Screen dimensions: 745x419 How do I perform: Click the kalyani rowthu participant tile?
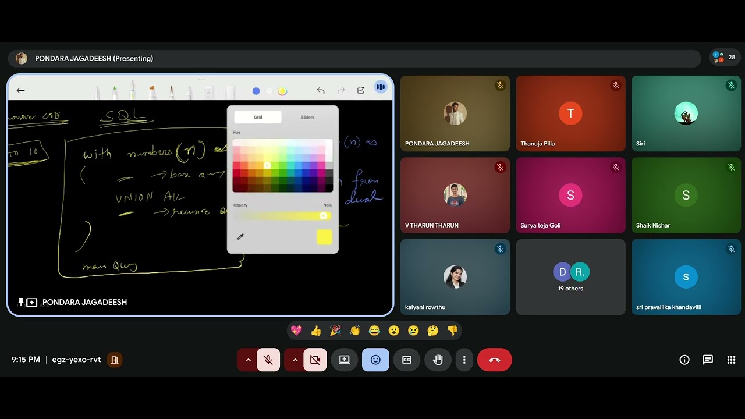coord(455,277)
